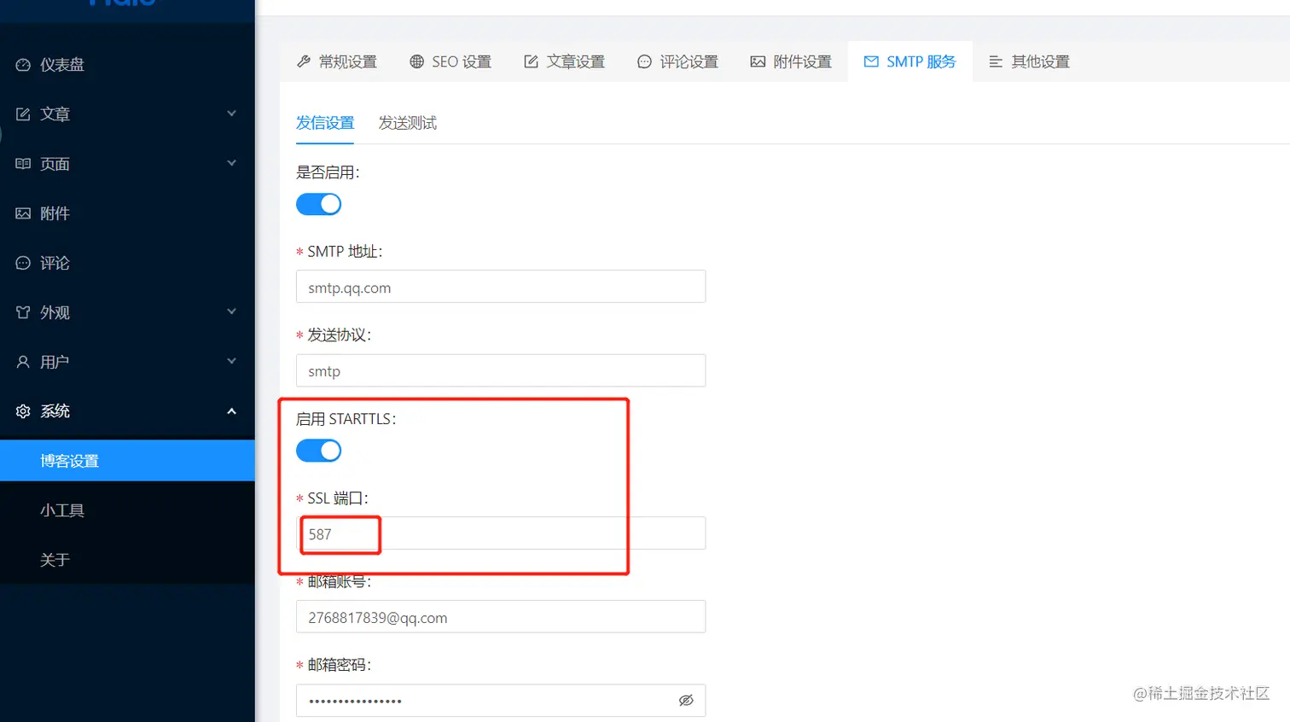Click the globe icon on SEO 设置 tab
Screen dimensions: 1290x722
click(416, 61)
